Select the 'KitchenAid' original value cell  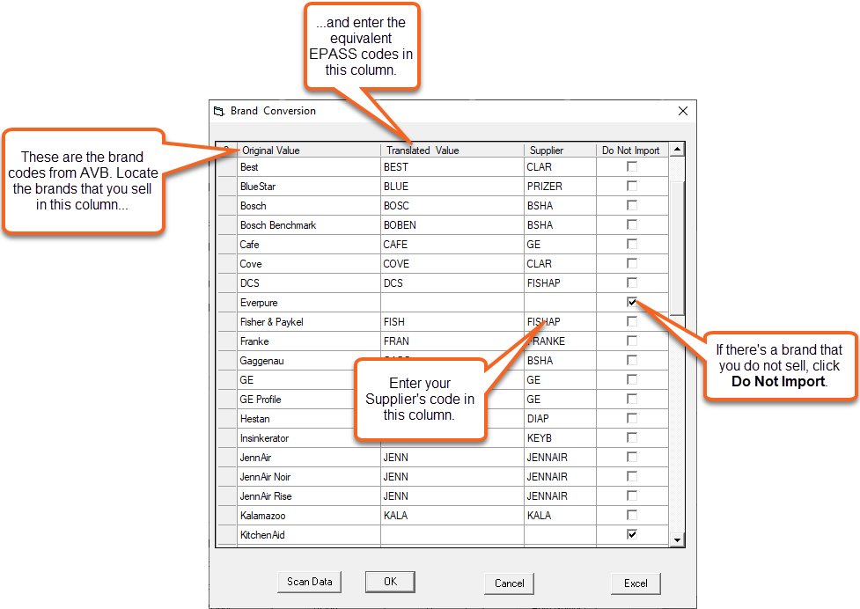tap(309, 535)
